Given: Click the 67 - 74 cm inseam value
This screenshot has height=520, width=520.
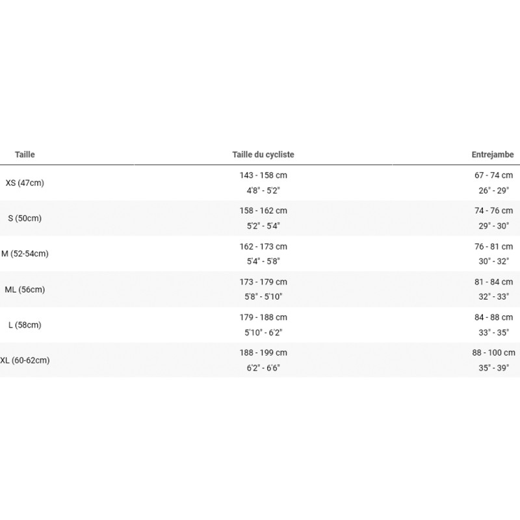Looking at the screenshot, I should click(493, 175).
